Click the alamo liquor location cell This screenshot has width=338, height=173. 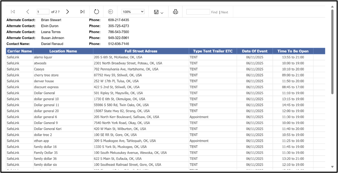click(63, 57)
